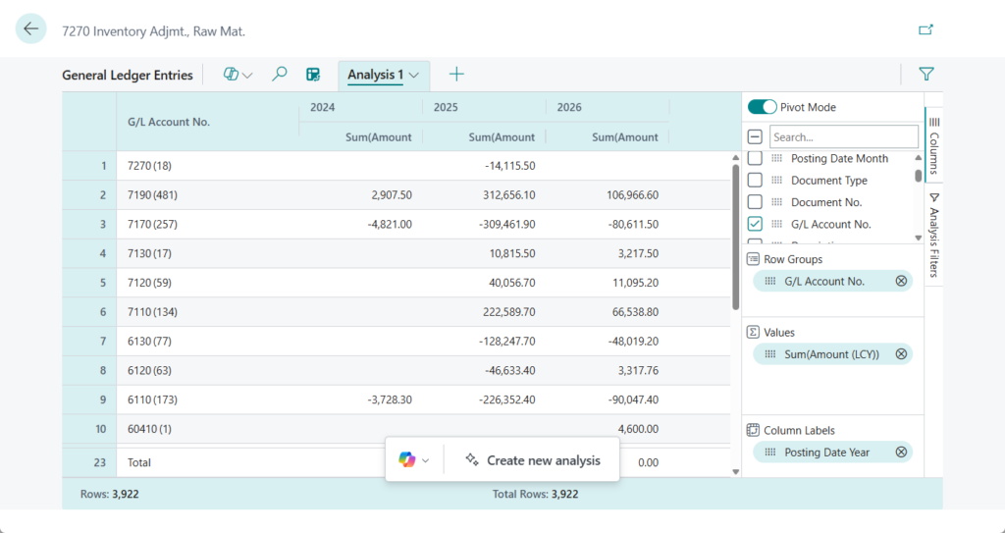
Task: Remove Sum(Amount (LCY)) from Values
Action: [901, 354]
